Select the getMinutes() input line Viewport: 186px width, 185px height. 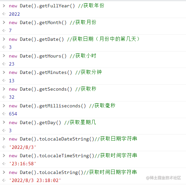(x=55, y=72)
